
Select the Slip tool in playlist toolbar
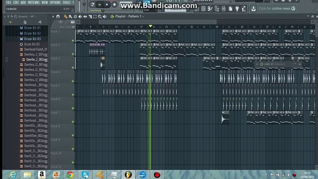click(x=85, y=16)
